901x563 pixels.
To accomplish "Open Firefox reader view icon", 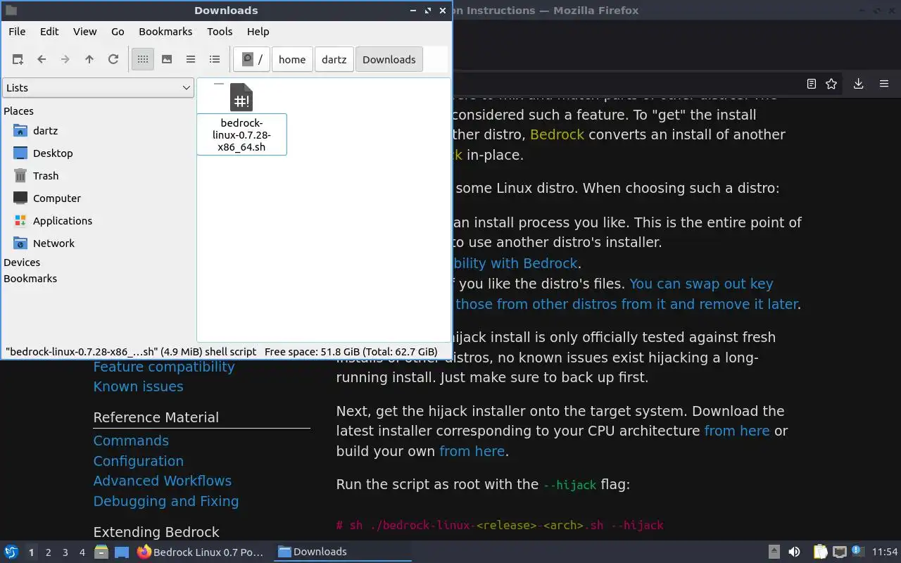I will point(812,84).
